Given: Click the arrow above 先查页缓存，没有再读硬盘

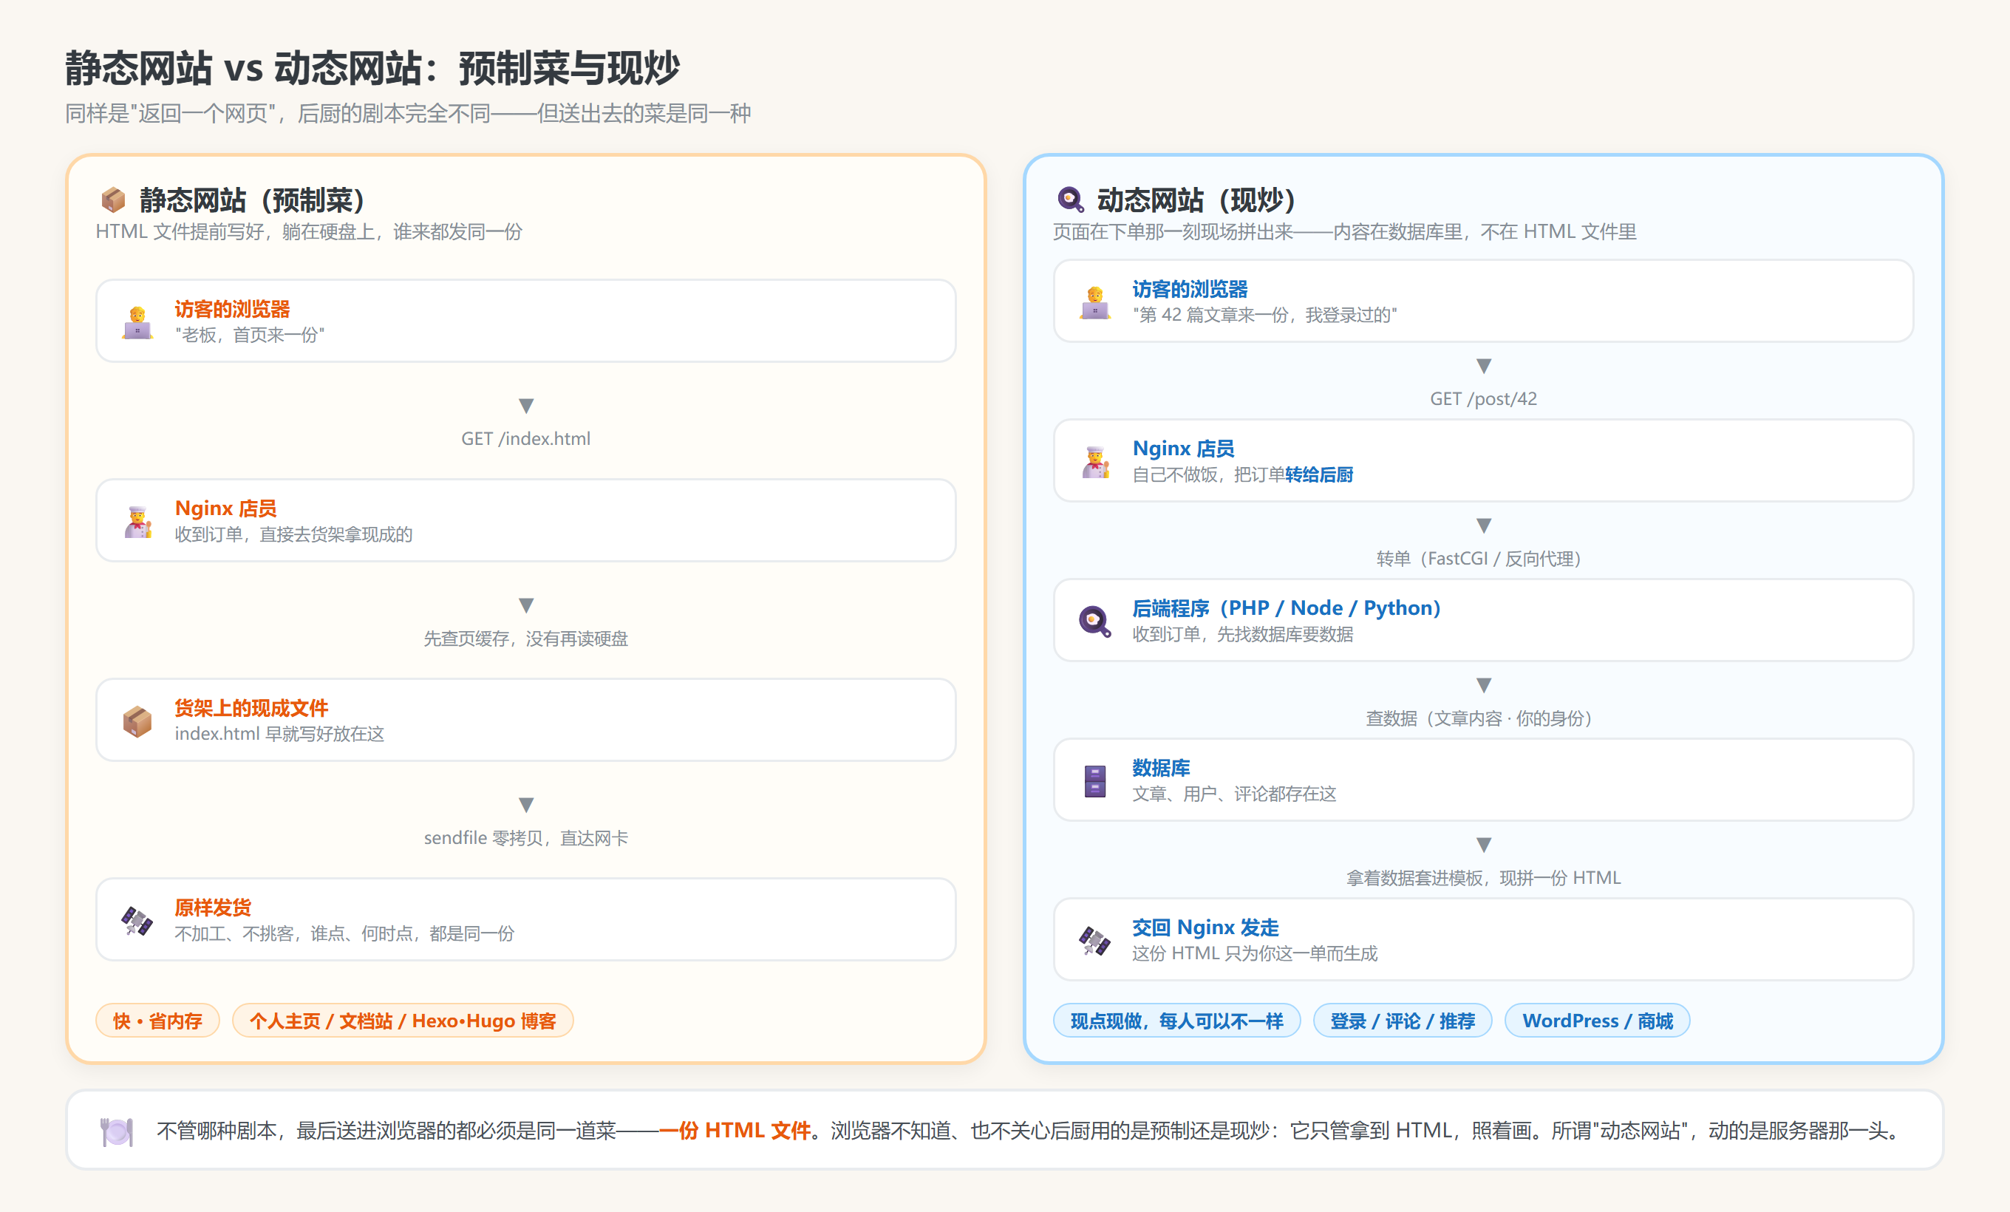Looking at the screenshot, I should point(526,605).
